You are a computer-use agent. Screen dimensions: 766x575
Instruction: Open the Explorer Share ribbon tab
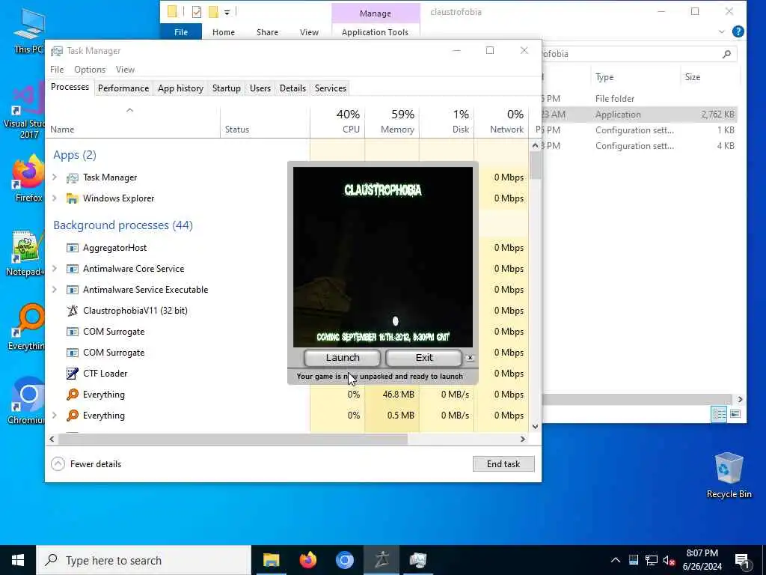coord(267,32)
